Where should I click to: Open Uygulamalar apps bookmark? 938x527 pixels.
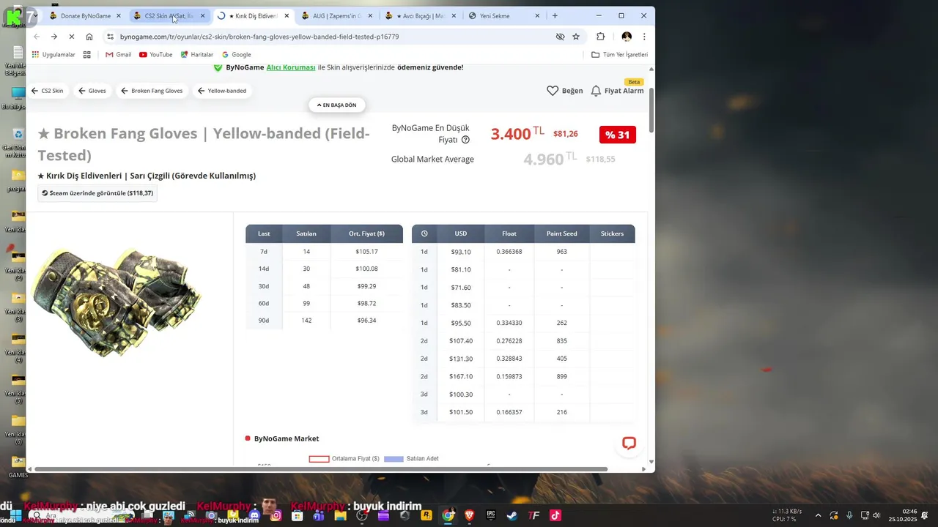coord(53,54)
